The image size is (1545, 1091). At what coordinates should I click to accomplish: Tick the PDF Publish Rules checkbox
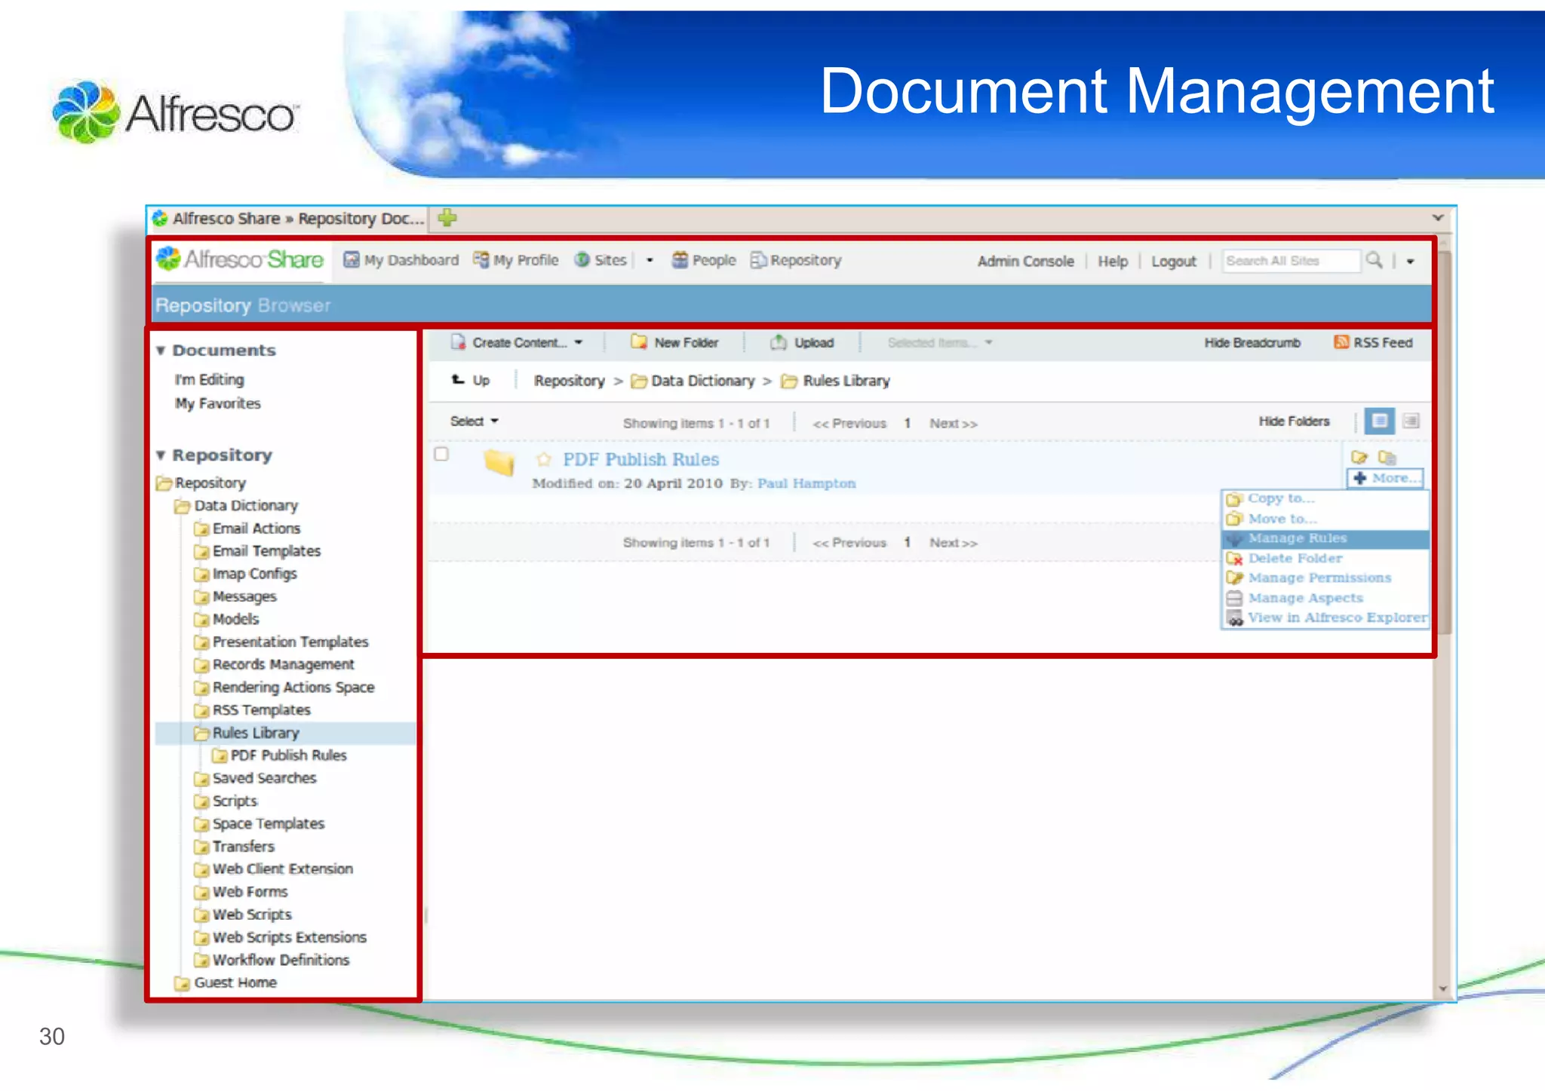click(441, 454)
